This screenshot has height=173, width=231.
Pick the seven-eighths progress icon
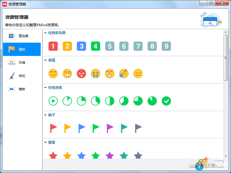tap(152, 101)
